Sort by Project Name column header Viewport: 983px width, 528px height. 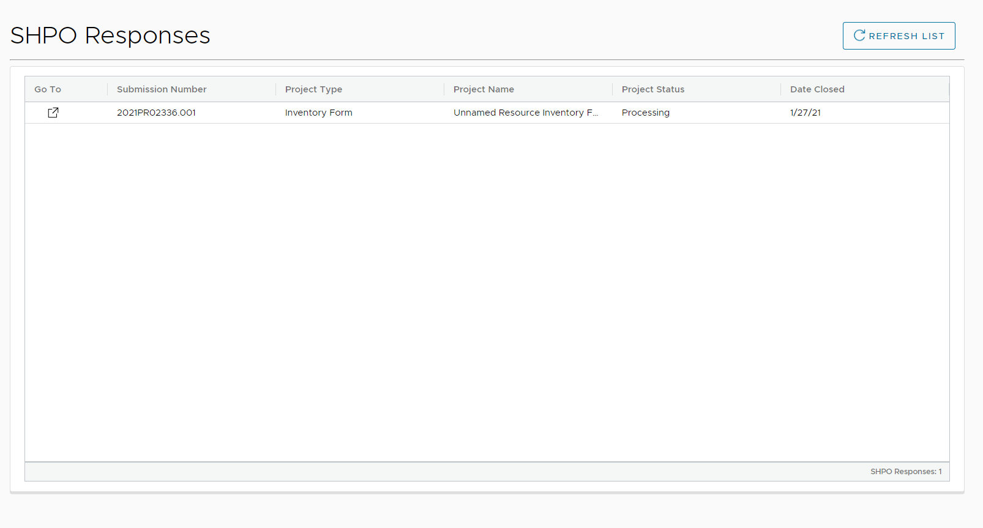tap(484, 89)
